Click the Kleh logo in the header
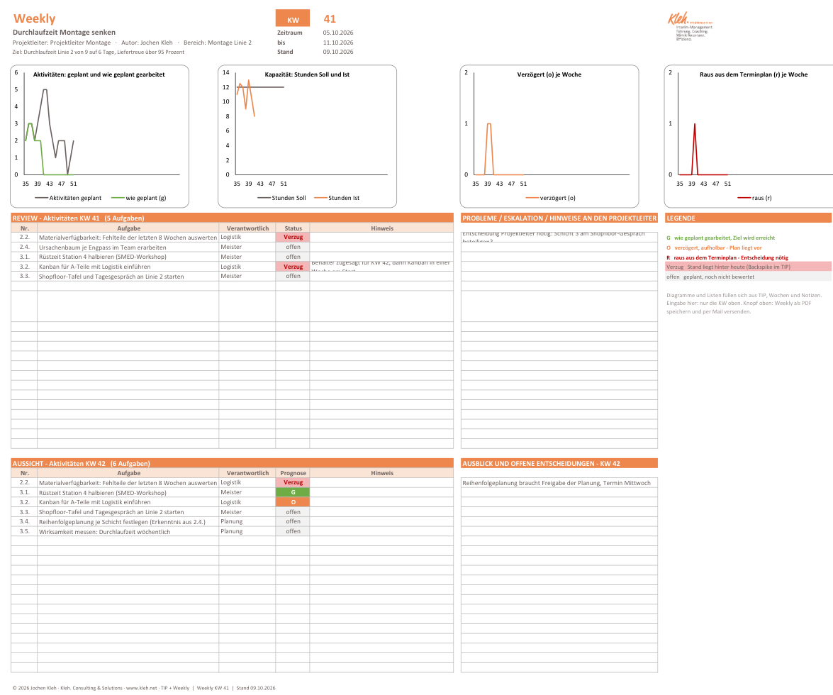833x695 pixels. coord(690,26)
